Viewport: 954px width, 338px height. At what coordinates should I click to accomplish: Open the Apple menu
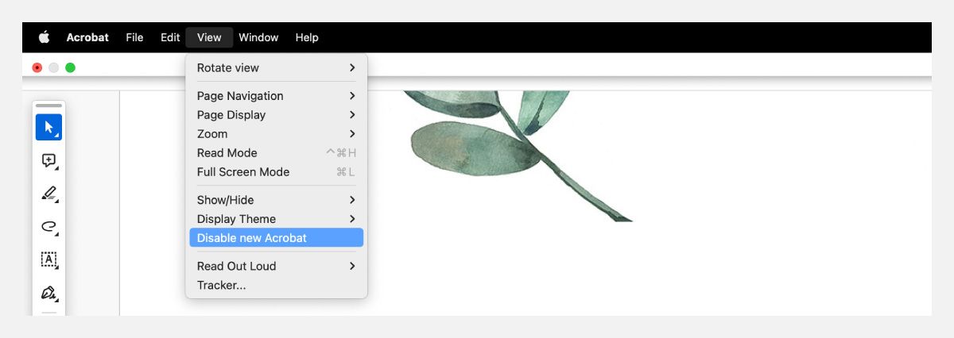[x=44, y=37]
